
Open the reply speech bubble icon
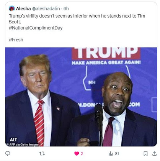pyautogui.click(x=8, y=153)
